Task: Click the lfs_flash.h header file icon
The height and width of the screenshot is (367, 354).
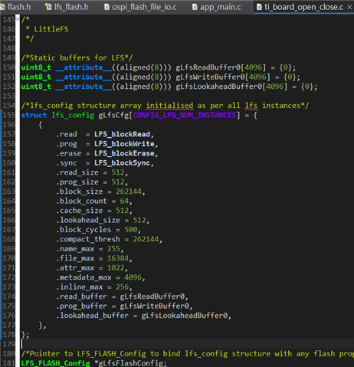Action: point(48,7)
